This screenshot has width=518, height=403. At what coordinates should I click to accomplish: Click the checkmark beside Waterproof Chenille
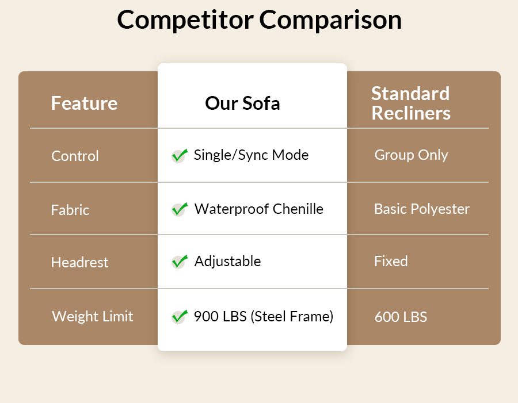[180, 209]
